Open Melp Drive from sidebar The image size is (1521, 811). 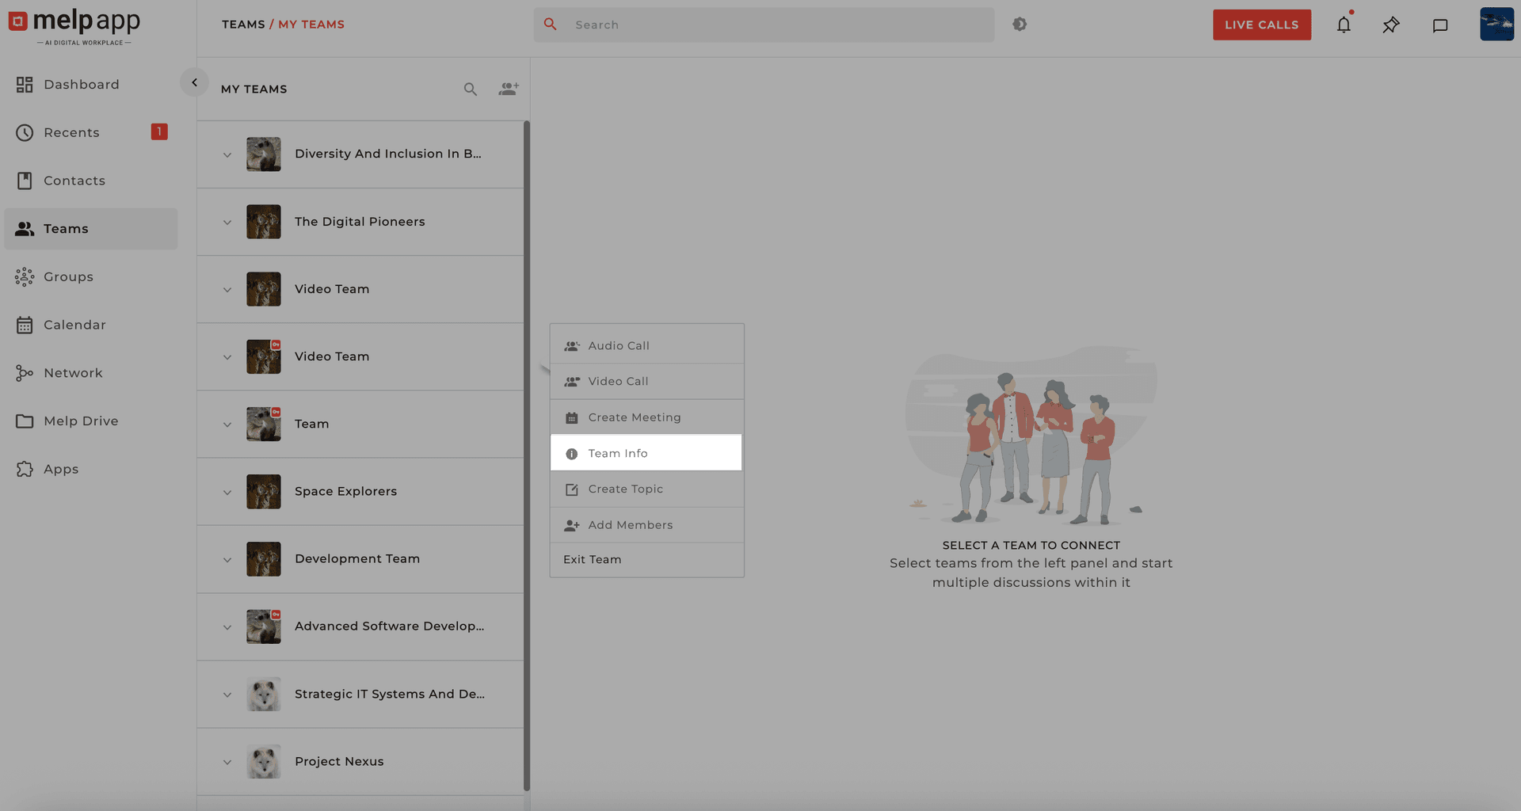[81, 421]
